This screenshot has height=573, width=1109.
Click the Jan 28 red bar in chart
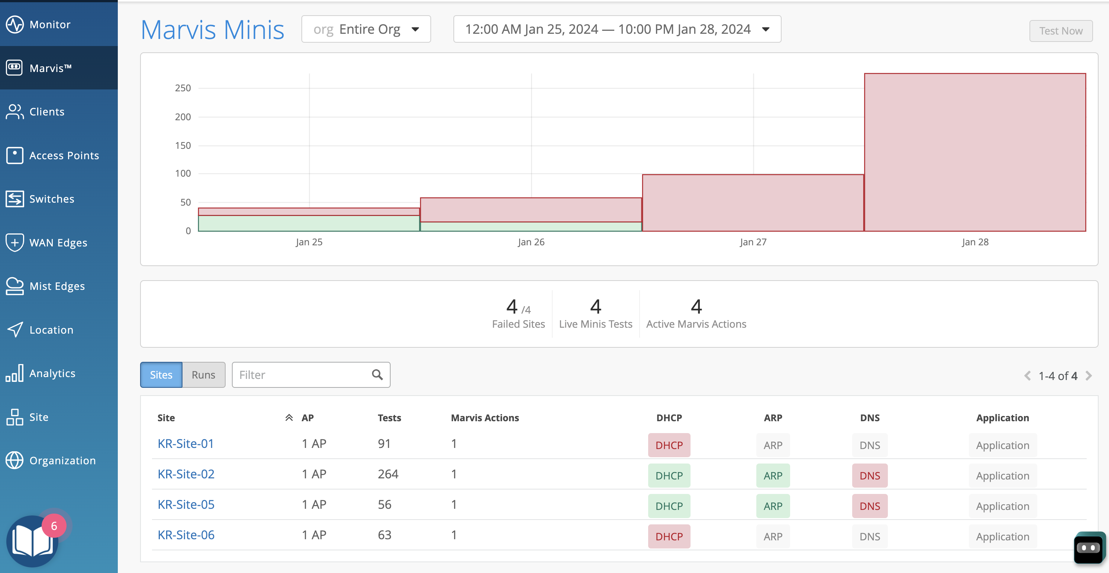pyautogui.click(x=975, y=153)
